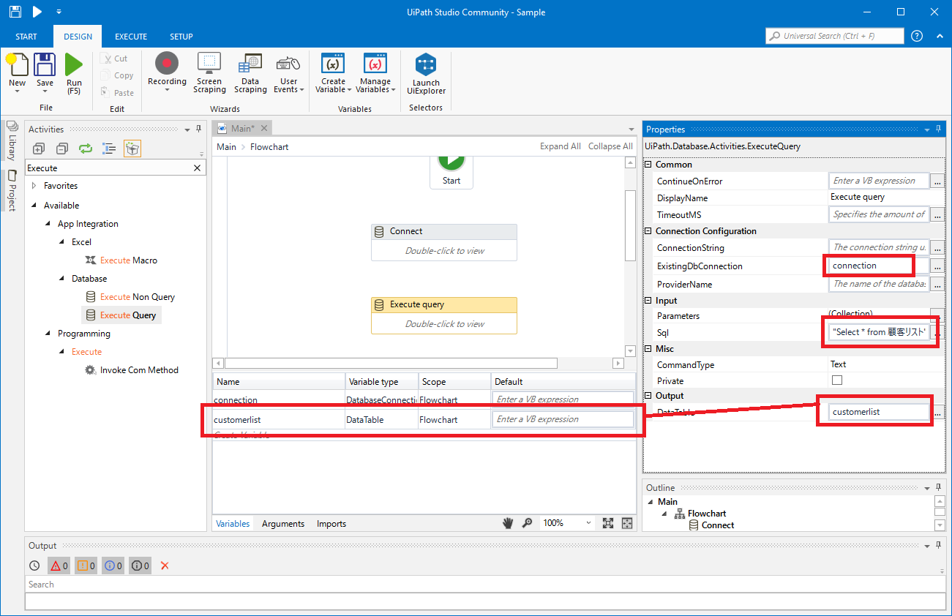Screen dimensions: 952x616
Task: Collapse the Connection Configuration section
Action: point(648,231)
